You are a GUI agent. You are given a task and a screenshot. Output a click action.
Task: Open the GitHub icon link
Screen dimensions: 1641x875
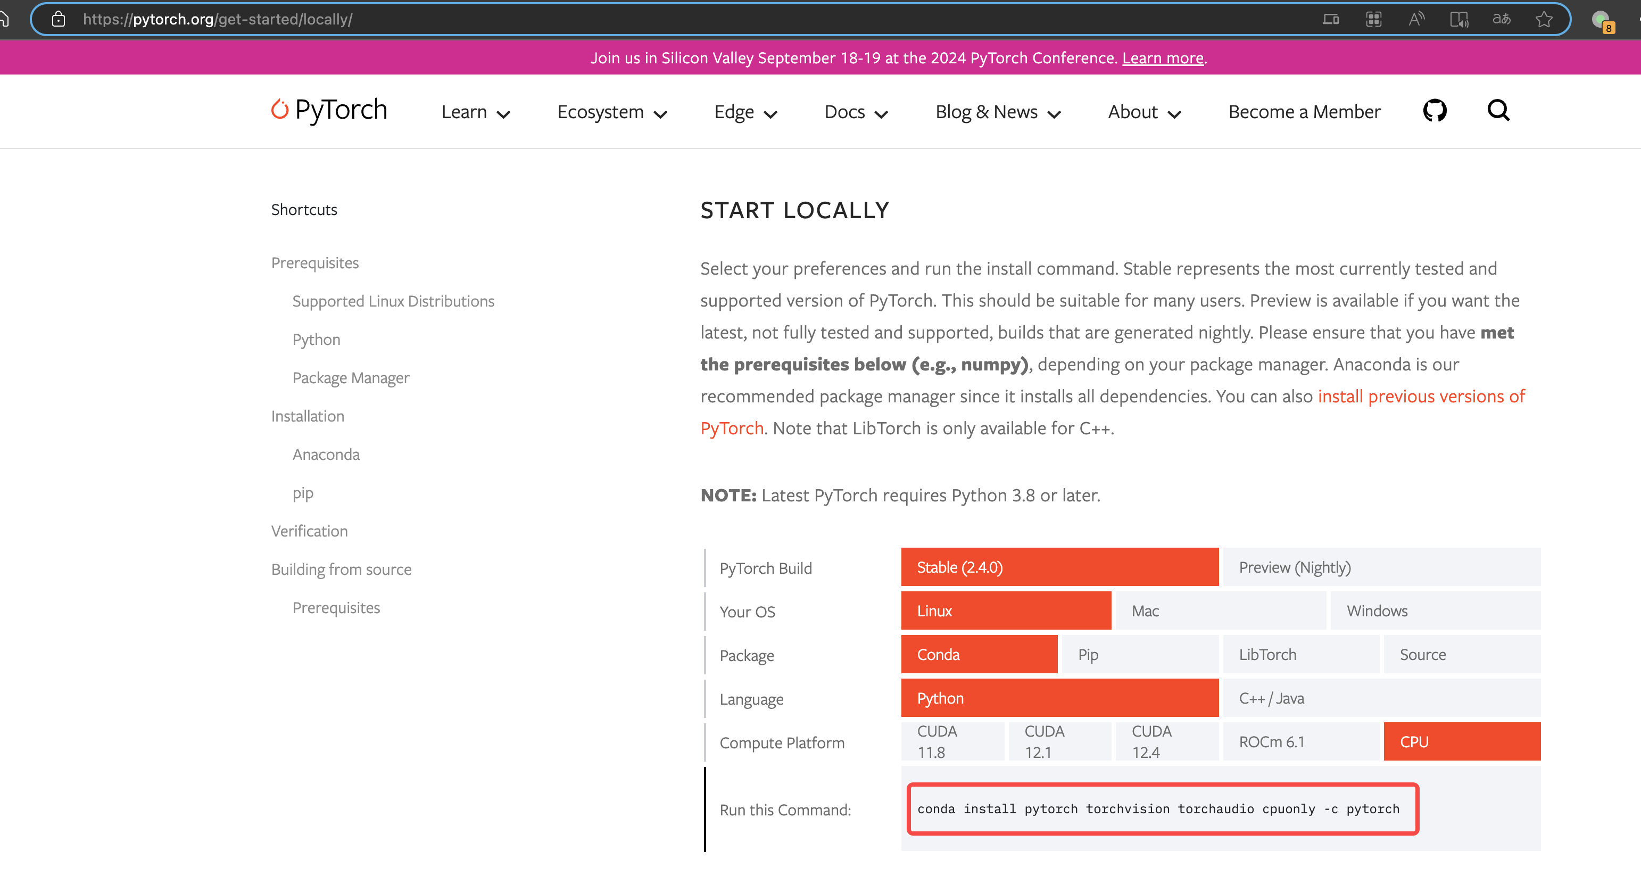click(x=1435, y=110)
